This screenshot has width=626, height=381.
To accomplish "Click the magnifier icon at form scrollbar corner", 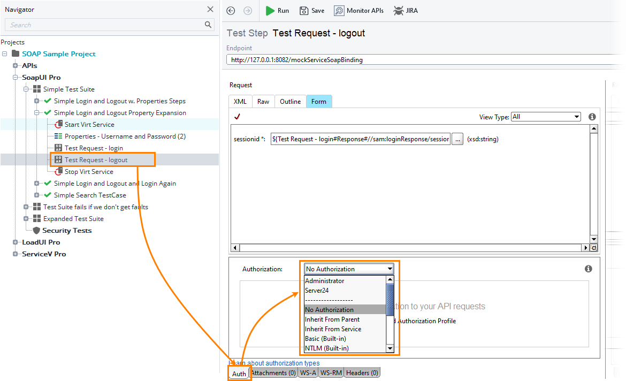I will coord(594,248).
